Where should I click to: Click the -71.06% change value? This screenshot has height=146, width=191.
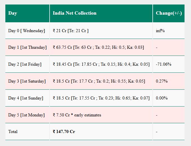pos(163,64)
